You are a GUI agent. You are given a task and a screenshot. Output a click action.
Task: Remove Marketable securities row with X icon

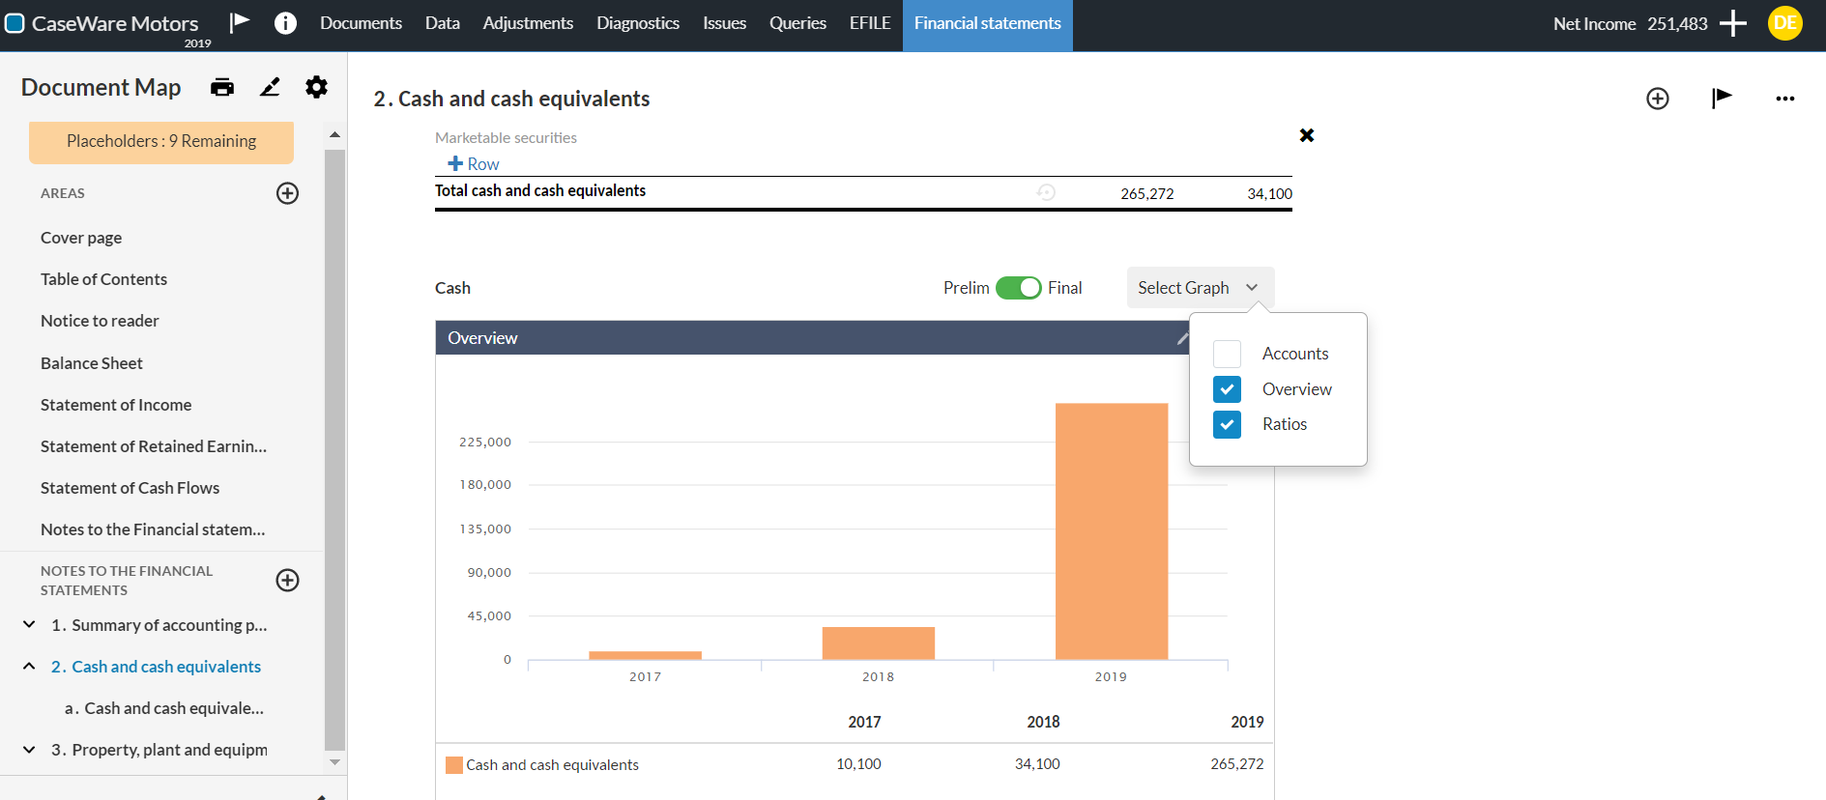pyautogui.click(x=1307, y=135)
